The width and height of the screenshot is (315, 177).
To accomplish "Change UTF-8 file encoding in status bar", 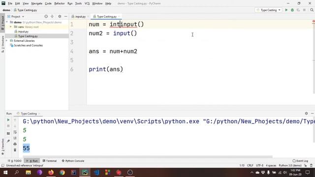I will [x=259, y=165].
